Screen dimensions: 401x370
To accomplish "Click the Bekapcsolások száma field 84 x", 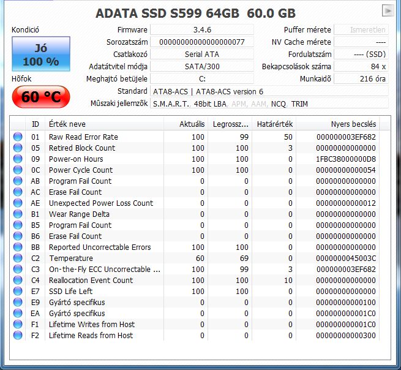I will [x=361, y=67].
